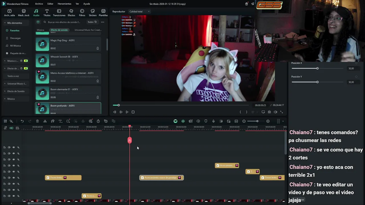Hide the track with Acercamiento suave de paralaje
Screen dimensions: 365x205
pyautogui.click(x=13, y=178)
